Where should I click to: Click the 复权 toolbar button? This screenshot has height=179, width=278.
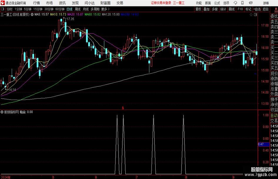coord(198,9)
